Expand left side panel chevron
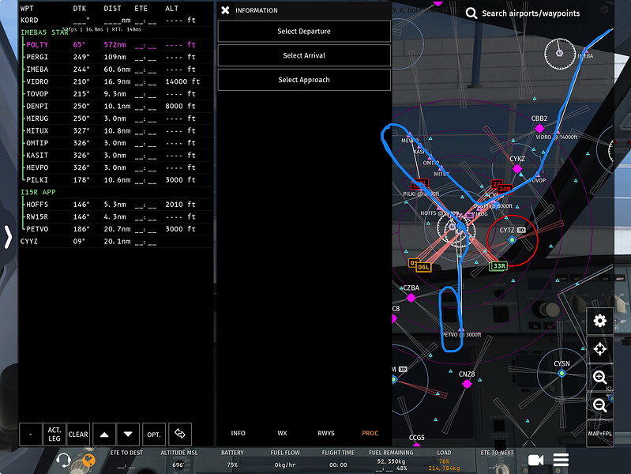Image resolution: width=631 pixels, height=474 pixels. 8,236
